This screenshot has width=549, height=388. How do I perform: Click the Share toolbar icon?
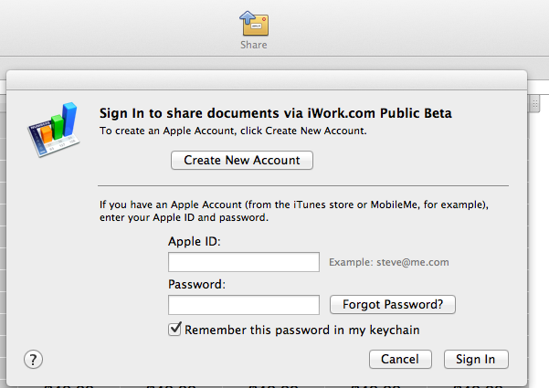[254, 23]
